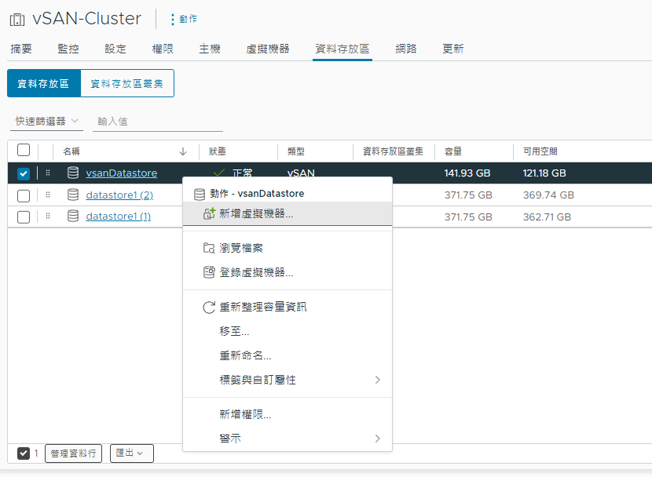The image size is (652, 477).
Task: Click datastore icon in context menu header
Action: pyautogui.click(x=200, y=194)
